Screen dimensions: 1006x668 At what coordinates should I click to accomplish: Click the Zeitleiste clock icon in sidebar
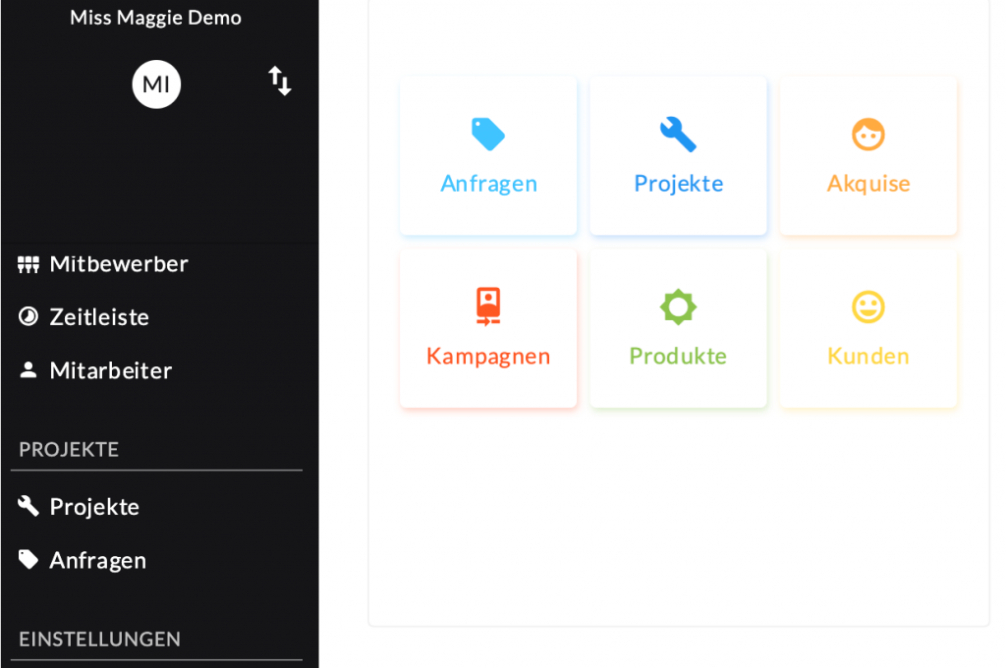(x=28, y=317)
